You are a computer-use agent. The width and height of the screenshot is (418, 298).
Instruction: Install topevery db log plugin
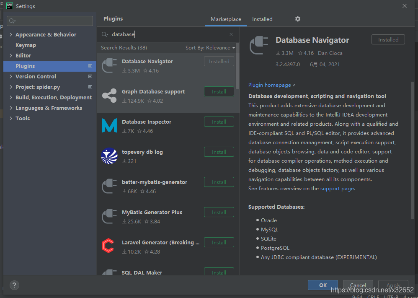[219, 152]
